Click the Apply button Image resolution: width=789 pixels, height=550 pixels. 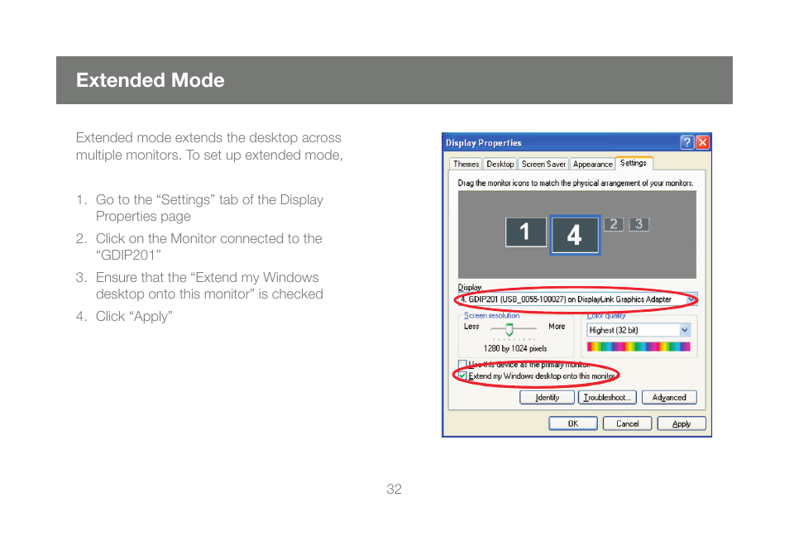tap(681, 423)
